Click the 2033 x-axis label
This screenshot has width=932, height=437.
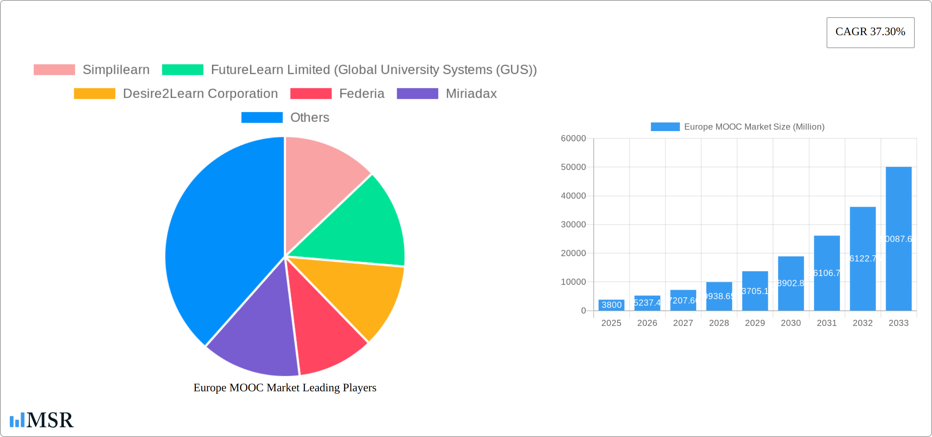click(x=898, y=323)
